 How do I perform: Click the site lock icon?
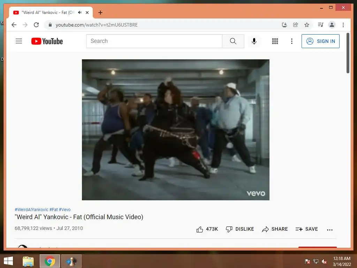point(50,25)
